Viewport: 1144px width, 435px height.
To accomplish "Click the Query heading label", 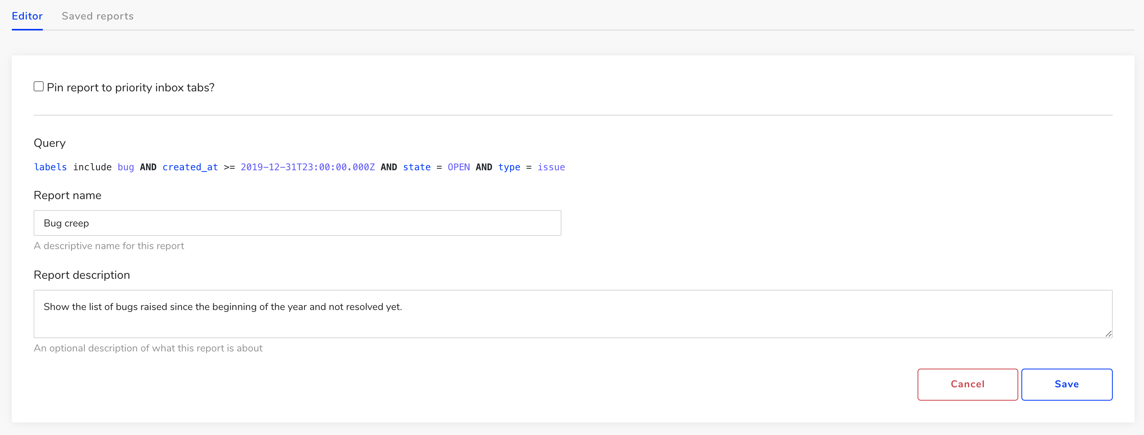I will tap(50, 143).
